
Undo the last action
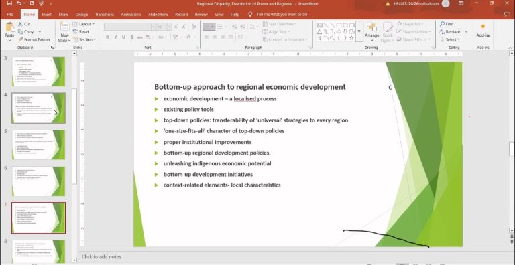pyautogui.click(x=19, y=3)
